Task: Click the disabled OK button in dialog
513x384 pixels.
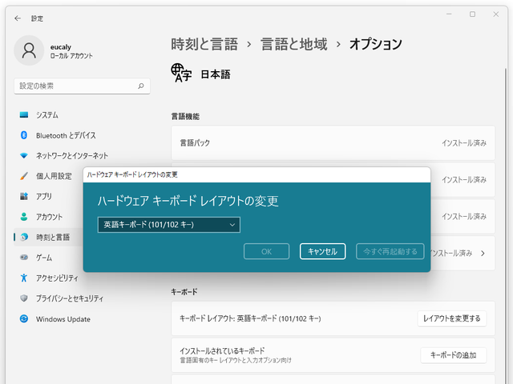Action: pyautogui.click(x=266, y=251)
